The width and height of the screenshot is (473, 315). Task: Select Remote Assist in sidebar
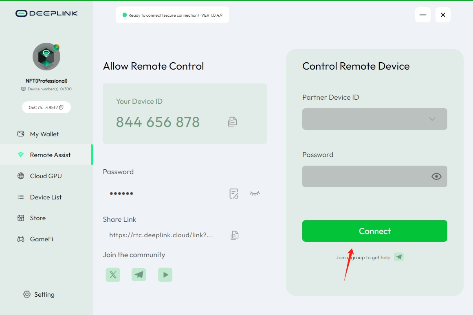46,155
